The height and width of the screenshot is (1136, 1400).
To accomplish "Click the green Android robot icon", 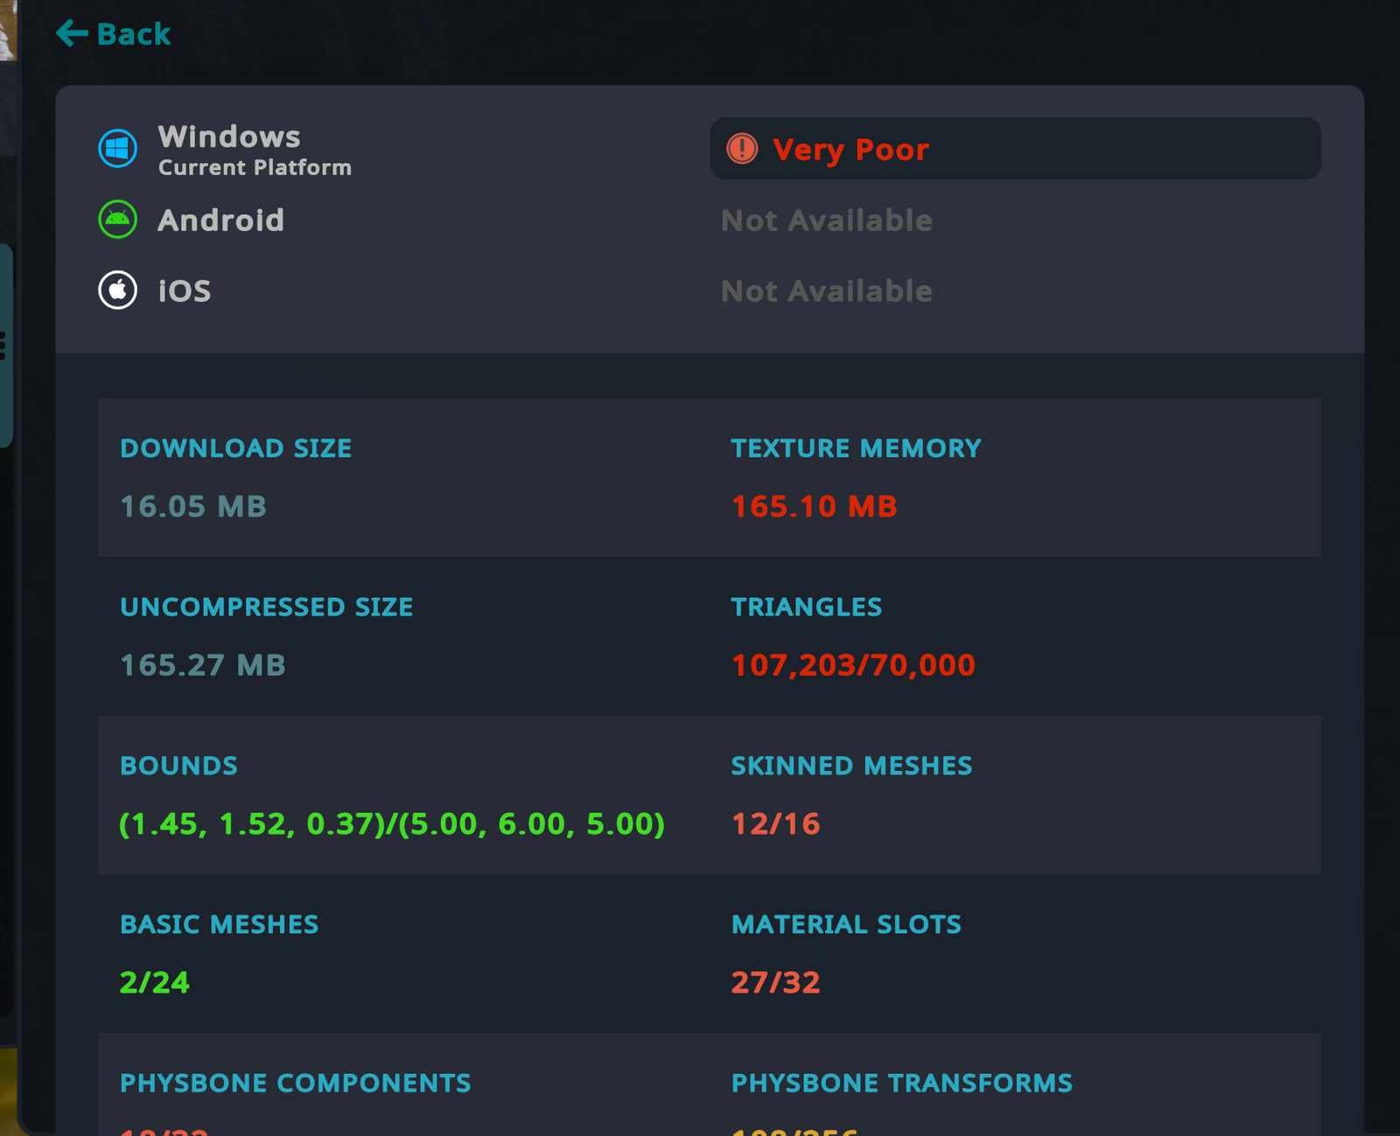I will pos(117,220).
